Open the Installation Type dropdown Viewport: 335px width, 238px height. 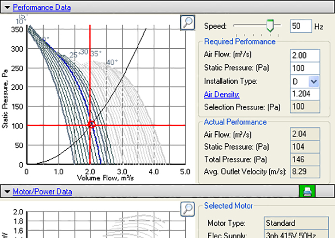coord(314,81)
